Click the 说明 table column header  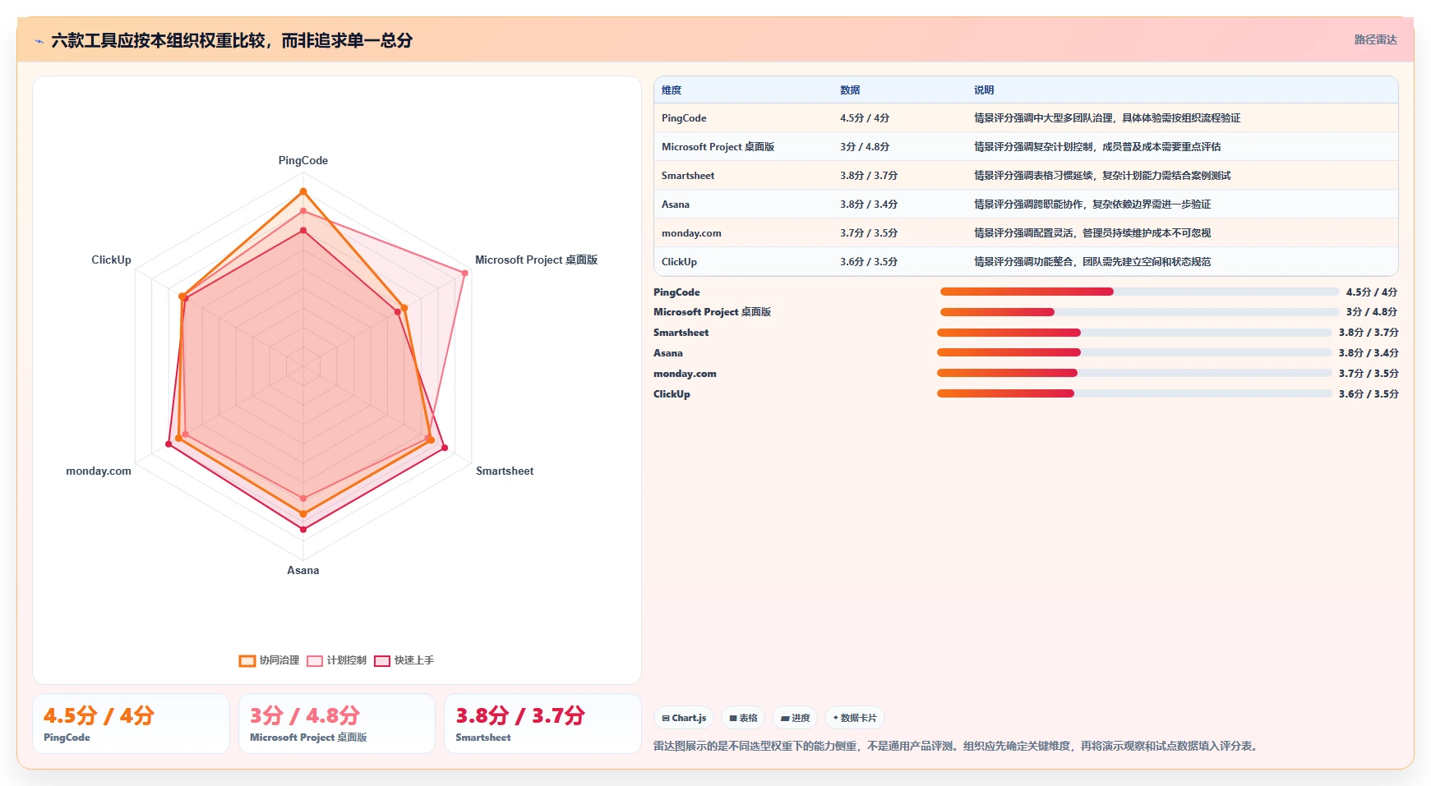point(984,90)
